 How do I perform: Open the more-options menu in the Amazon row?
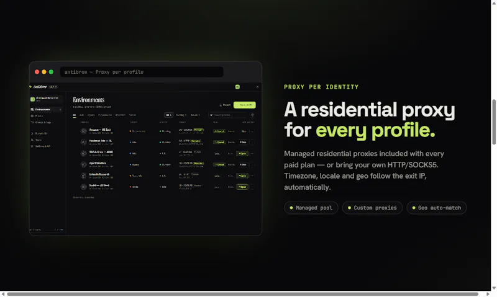[252, 131]
